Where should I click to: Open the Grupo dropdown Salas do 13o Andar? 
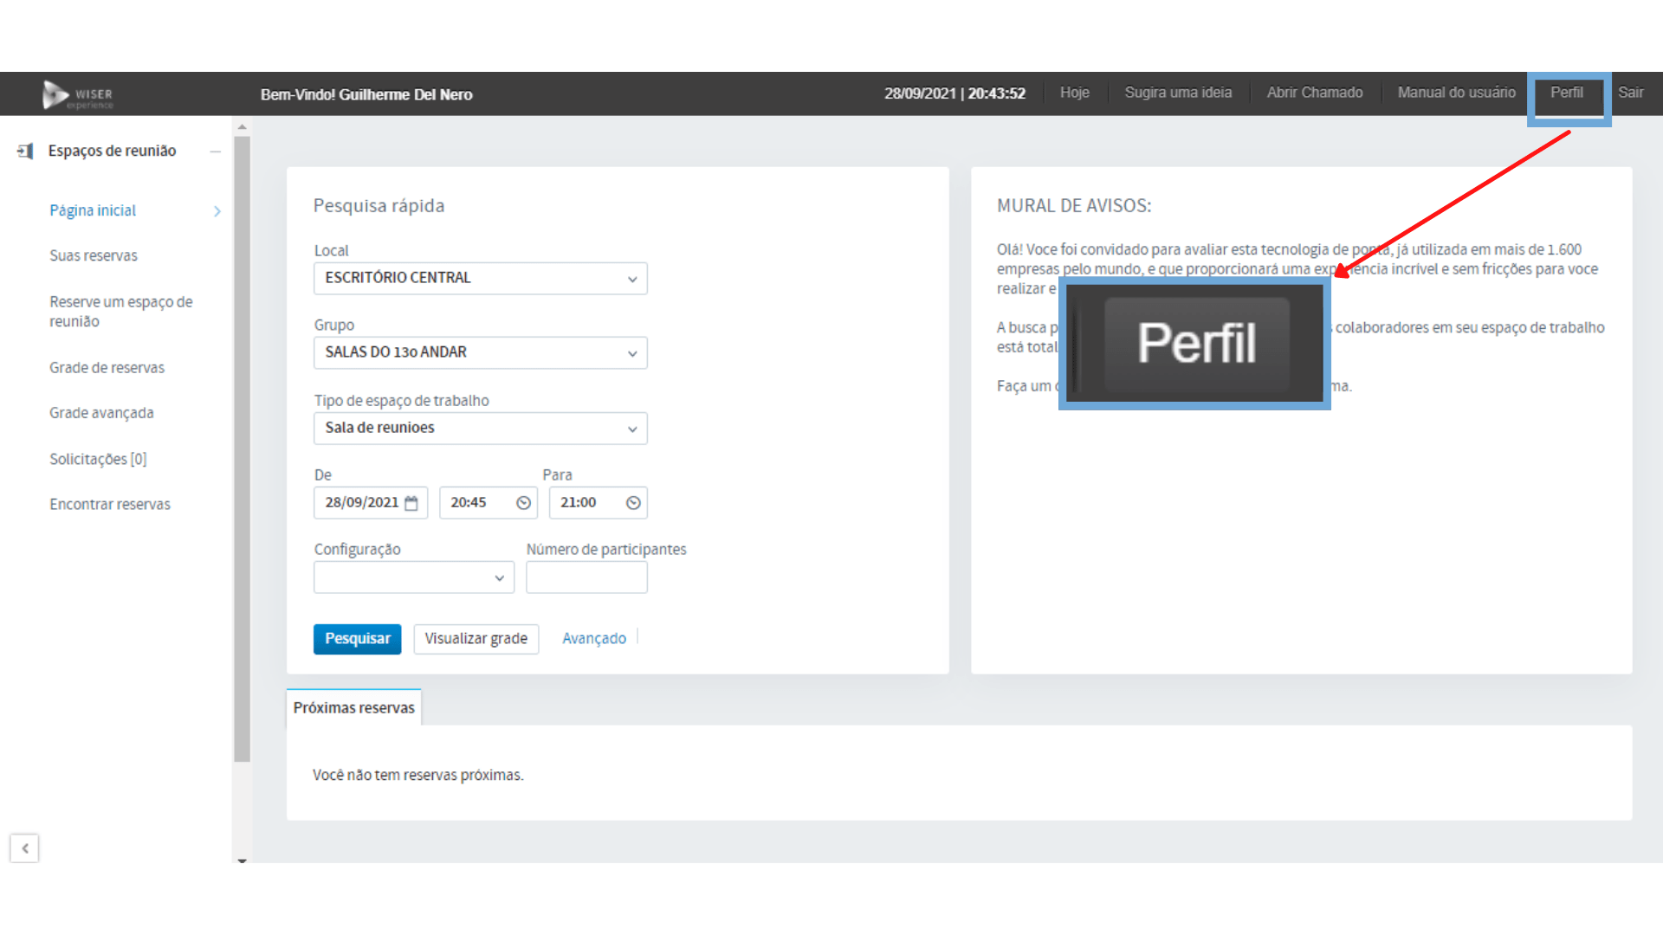click(x=481, y=353)
